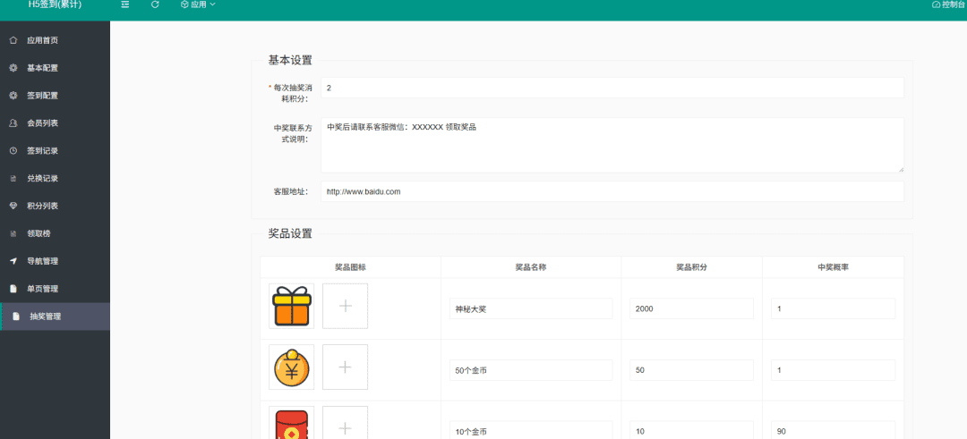Click the gold coin prize icon thumbnail

[x=292, y=367]
